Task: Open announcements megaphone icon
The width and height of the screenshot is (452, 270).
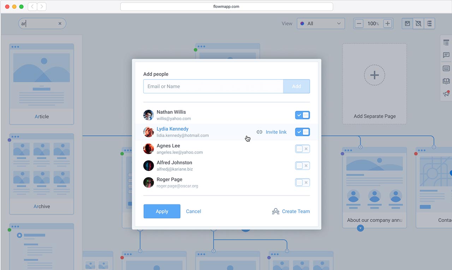Action: click(x=446, y=94)
